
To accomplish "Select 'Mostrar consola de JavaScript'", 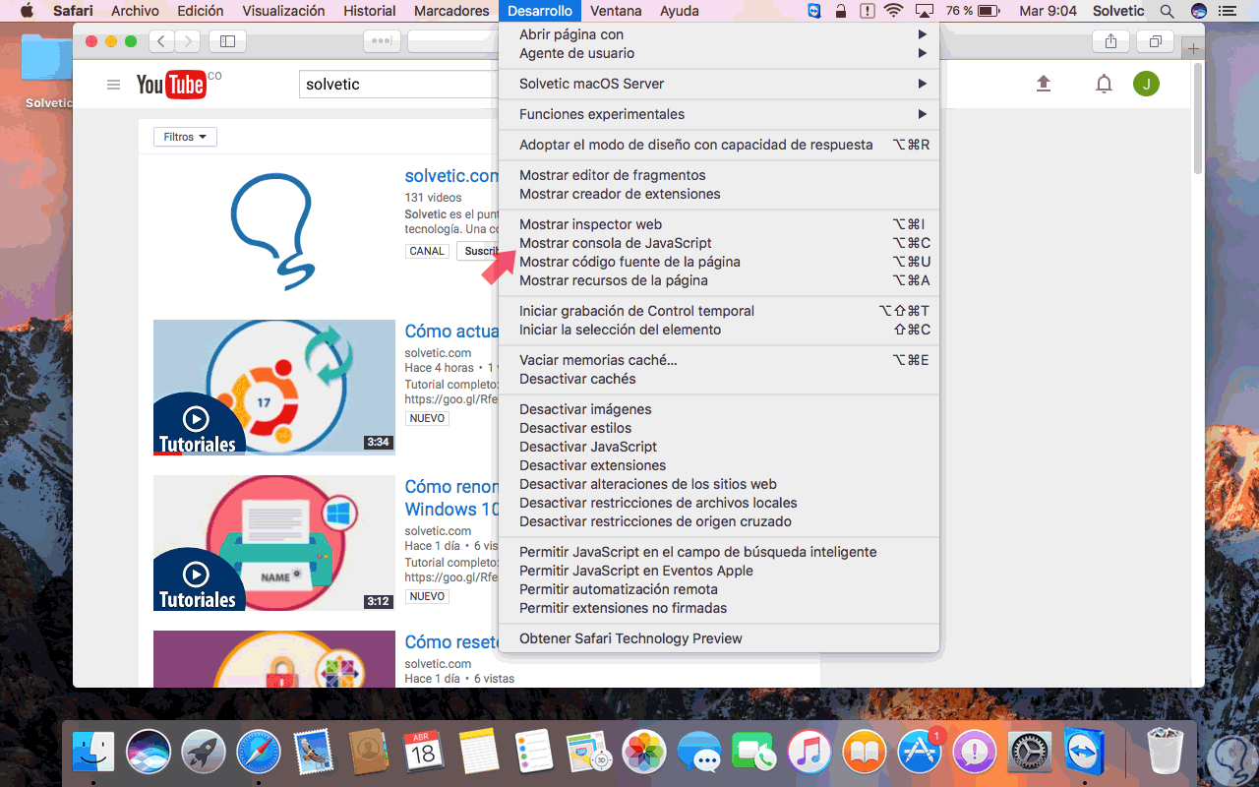I will [x=719, y=243].
